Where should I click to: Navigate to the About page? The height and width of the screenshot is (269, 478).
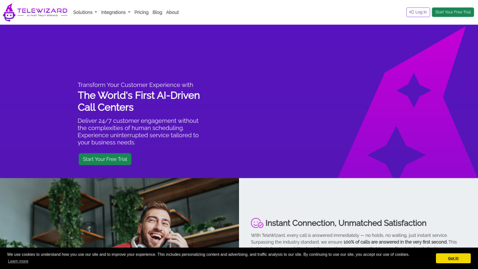[172, 12]
